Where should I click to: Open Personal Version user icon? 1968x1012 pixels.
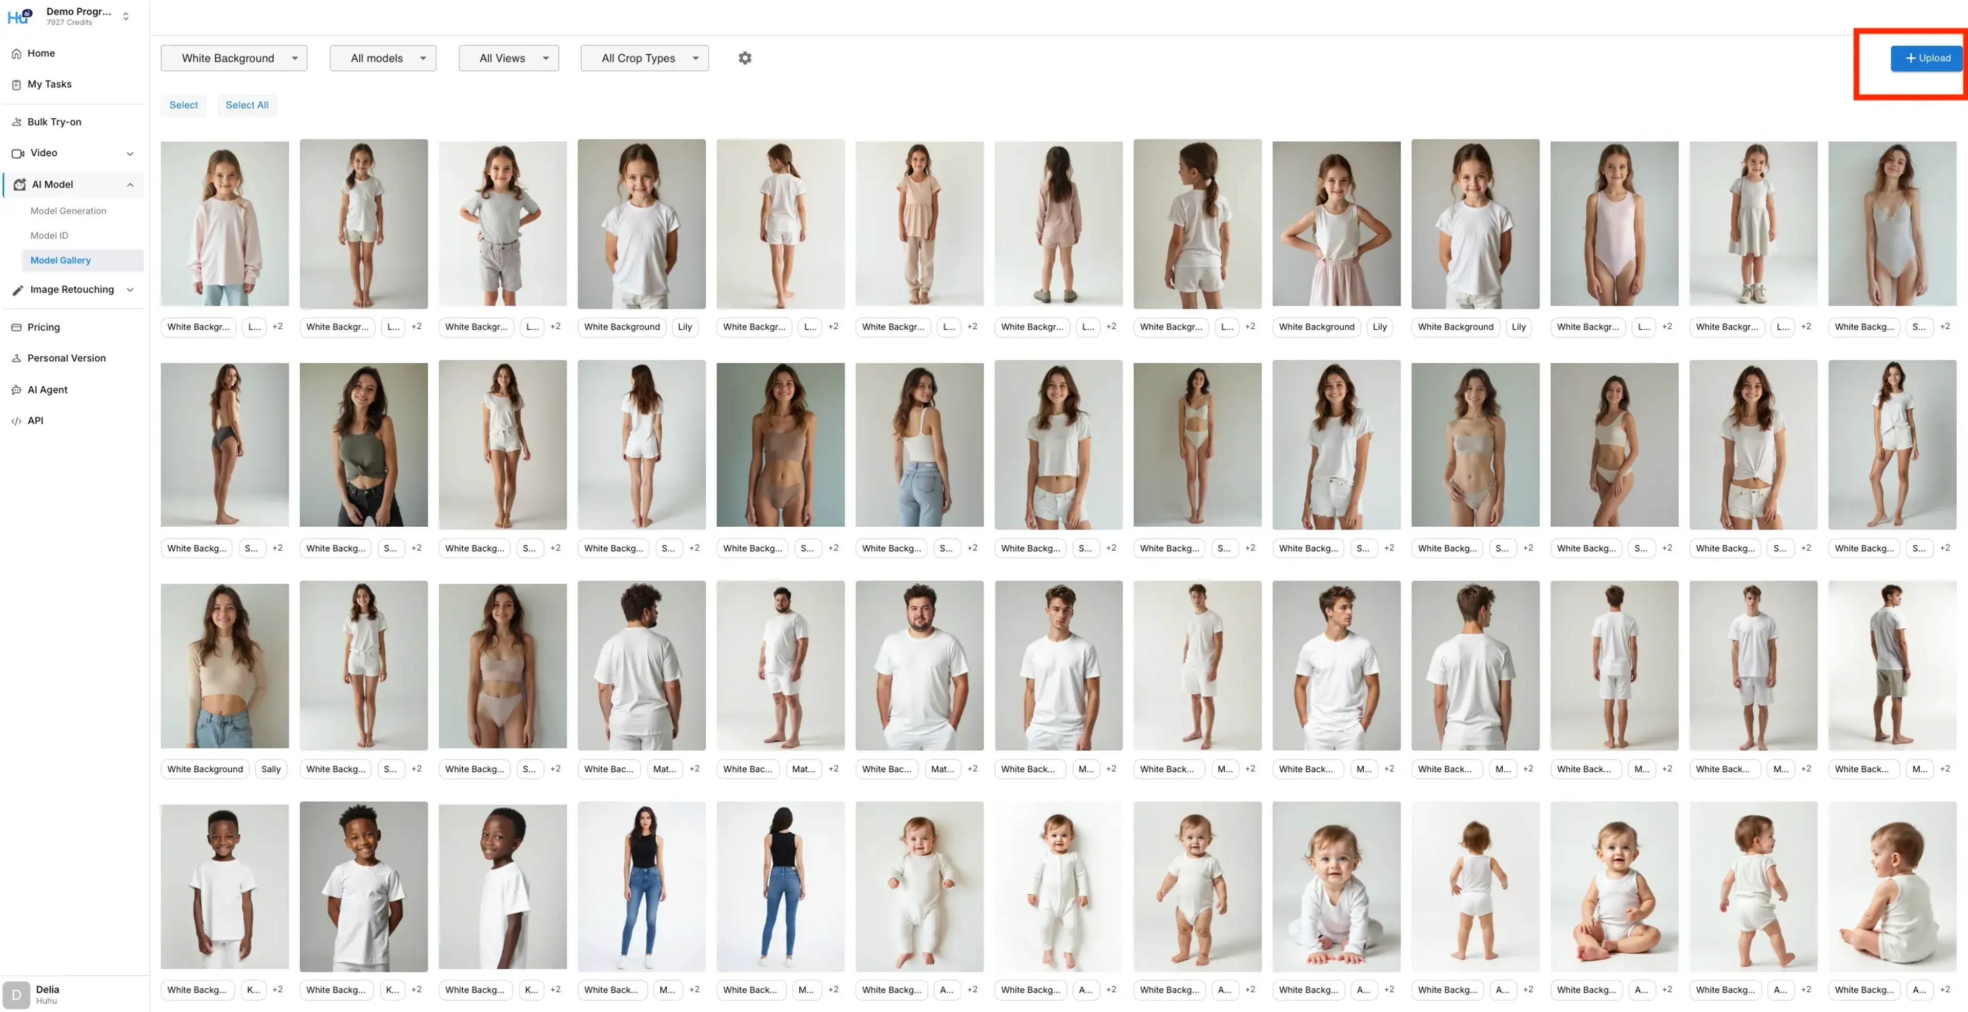tap(16, 359)
